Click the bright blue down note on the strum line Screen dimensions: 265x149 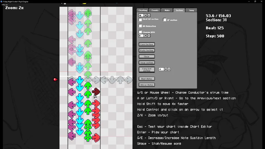80,80
